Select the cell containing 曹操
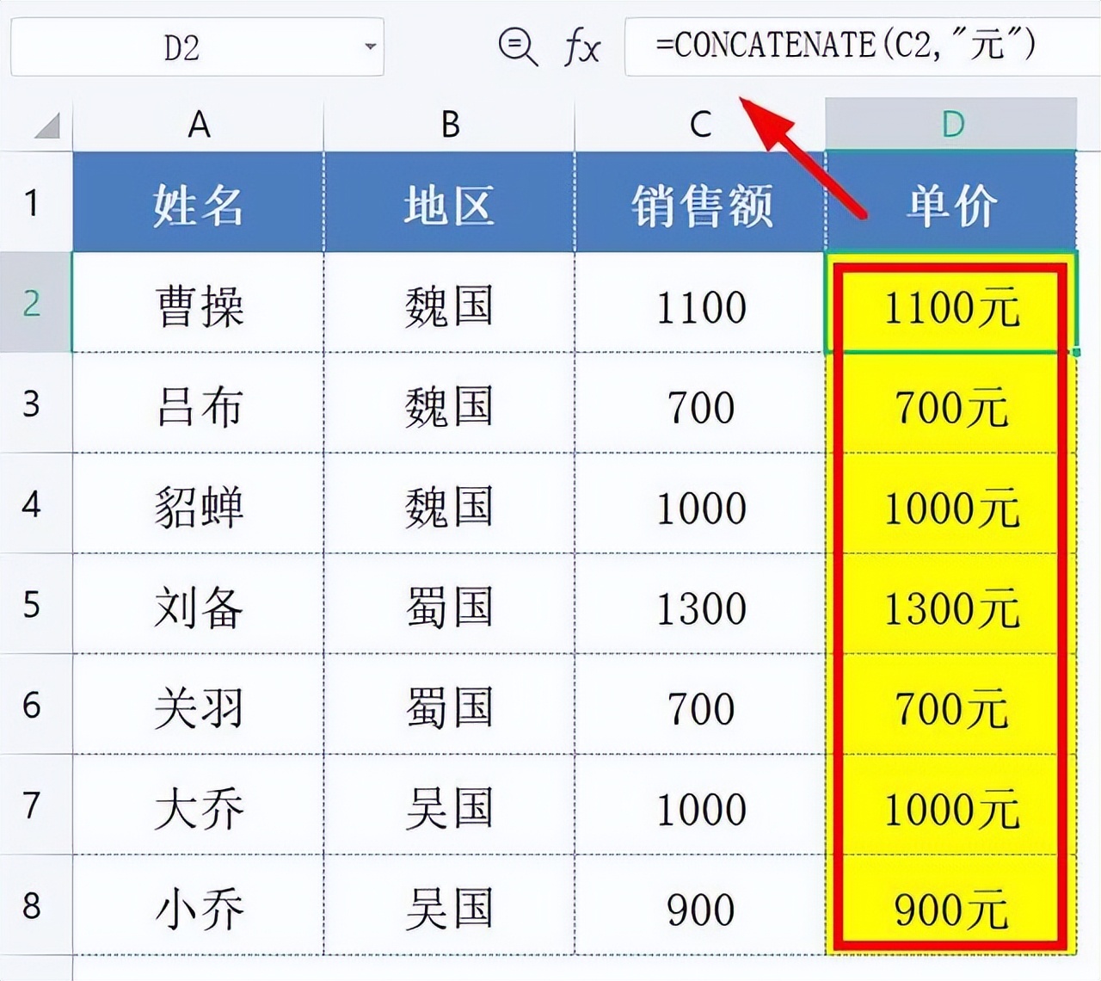The height and width of the screenshot is (981, 1101). coord(198,307)
